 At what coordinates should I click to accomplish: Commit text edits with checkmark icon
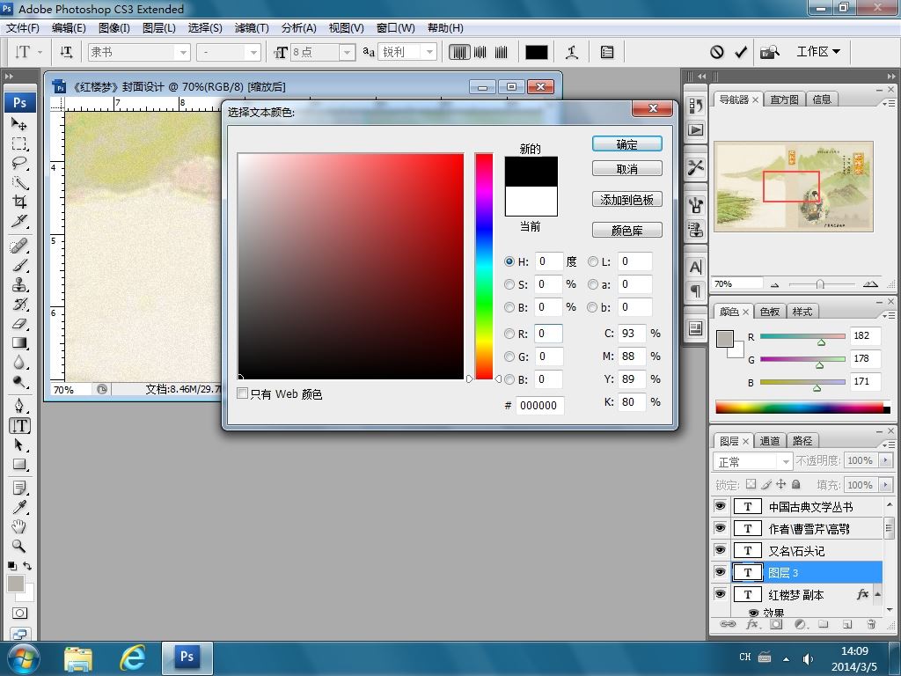(x=741, y=52)
